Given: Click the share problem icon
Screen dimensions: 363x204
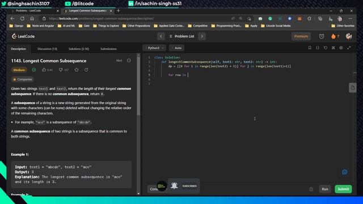Looking at the screenshot, I should [86, 70].
